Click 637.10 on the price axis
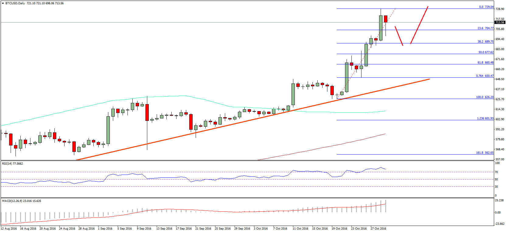This screenshot has height=232, width=506. tap(500, 89)
